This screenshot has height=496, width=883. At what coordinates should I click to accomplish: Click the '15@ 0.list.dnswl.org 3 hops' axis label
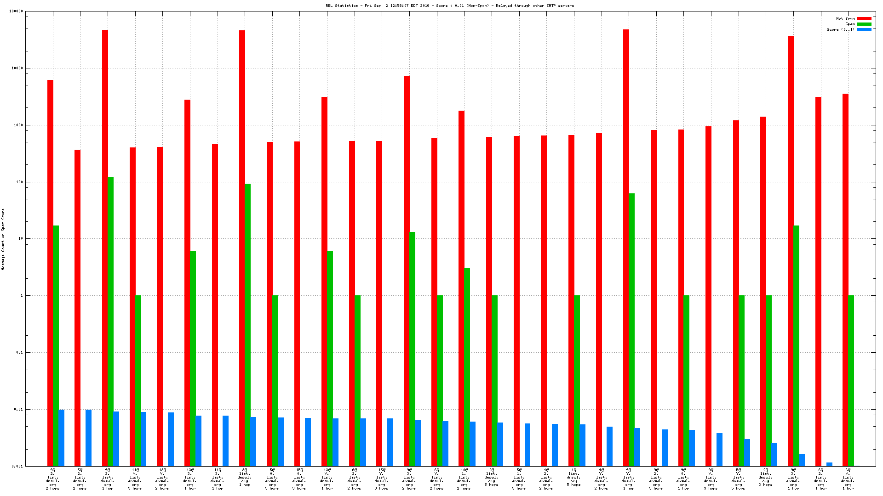299,479
